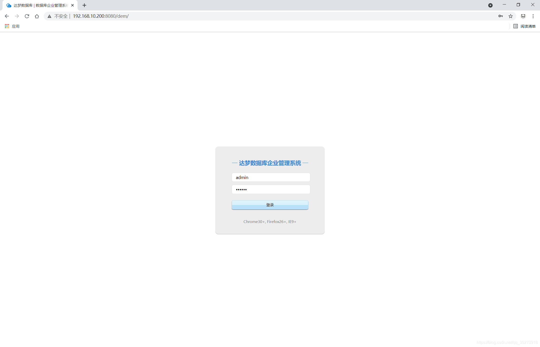Open the panda extension icon

point(523,16)
